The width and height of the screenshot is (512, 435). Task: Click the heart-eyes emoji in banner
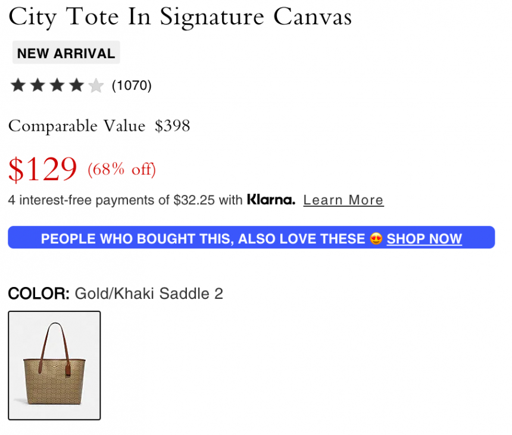tap(376, 239)
